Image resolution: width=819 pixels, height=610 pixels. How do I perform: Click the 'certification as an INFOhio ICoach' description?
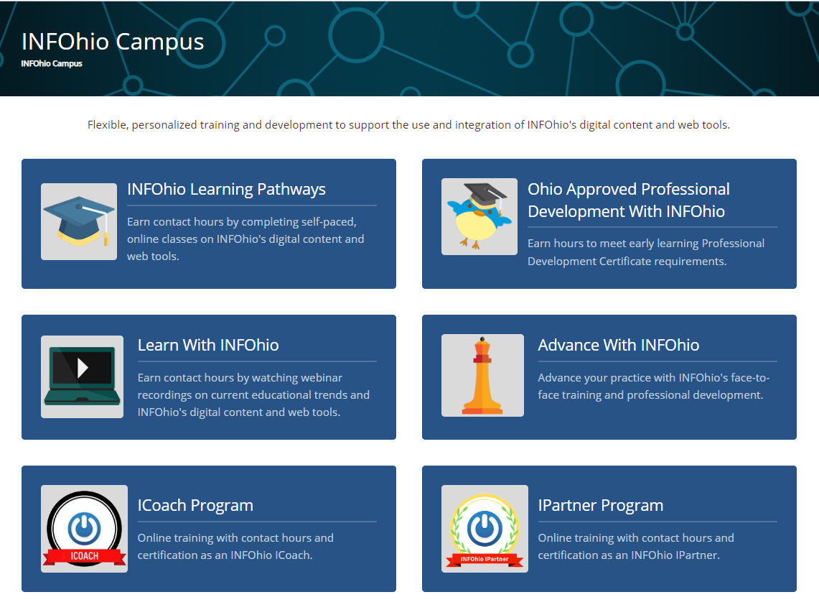tap(235, 546)
